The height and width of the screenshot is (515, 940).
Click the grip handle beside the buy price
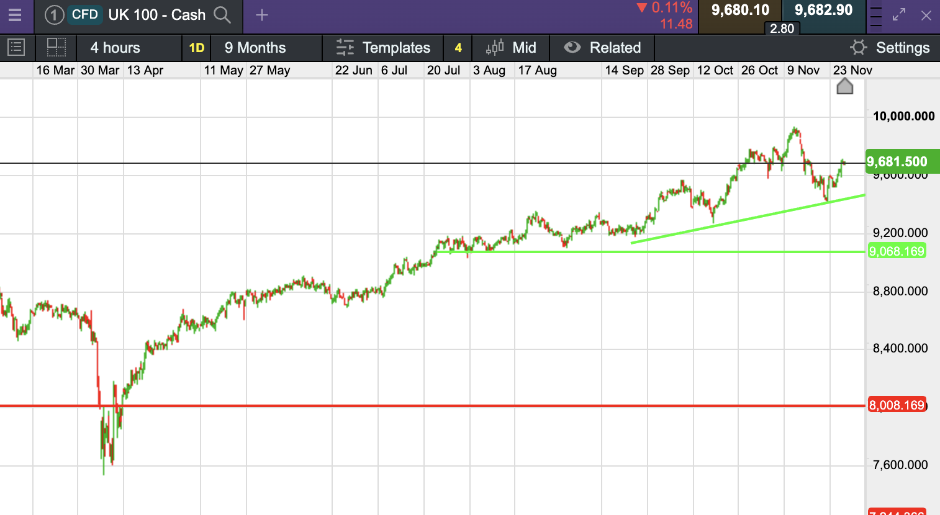pyautogui.click(x=875, y=17)
